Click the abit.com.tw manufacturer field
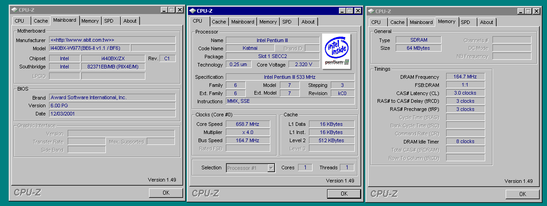This screenshot has width=547, height=206. (x=112, y=40)
